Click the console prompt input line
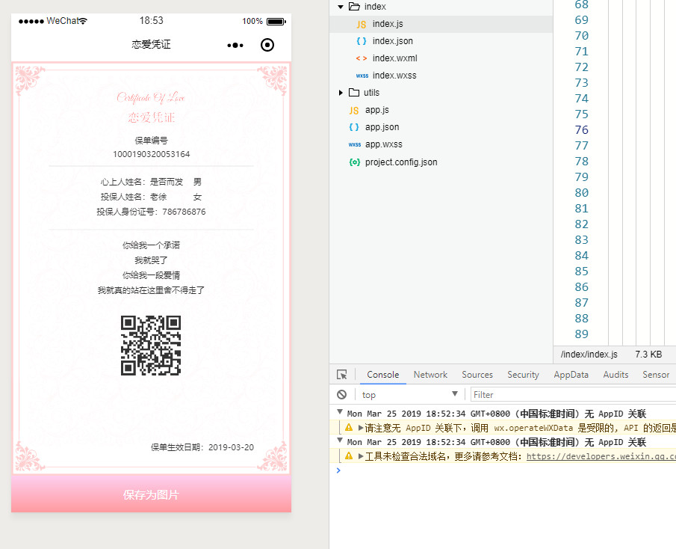This screenshot has width=676, height=549. (x=504, y=470)
